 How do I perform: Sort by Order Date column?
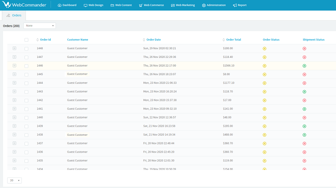[152, 40]
